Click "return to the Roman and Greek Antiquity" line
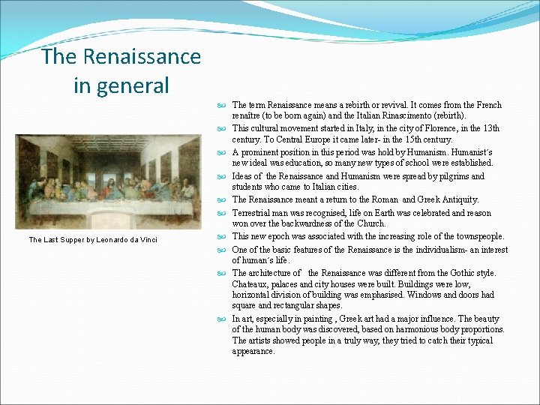 click(355, 199)
